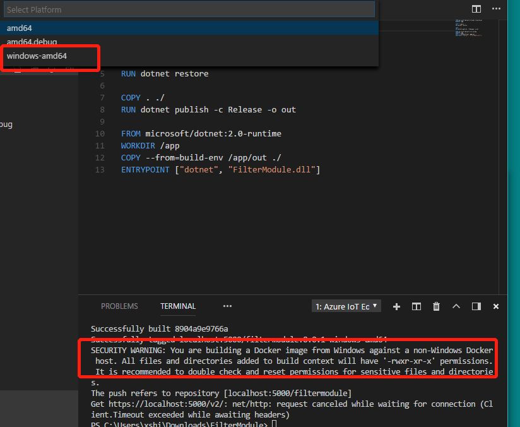
Task: Split the terminal pane
Action: coord(416,306)
